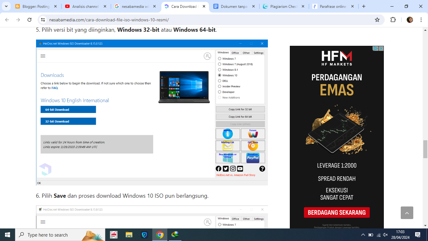
Task: Click hamburger menu in step 5 HeiDoc screenshot
Action: 43,56
